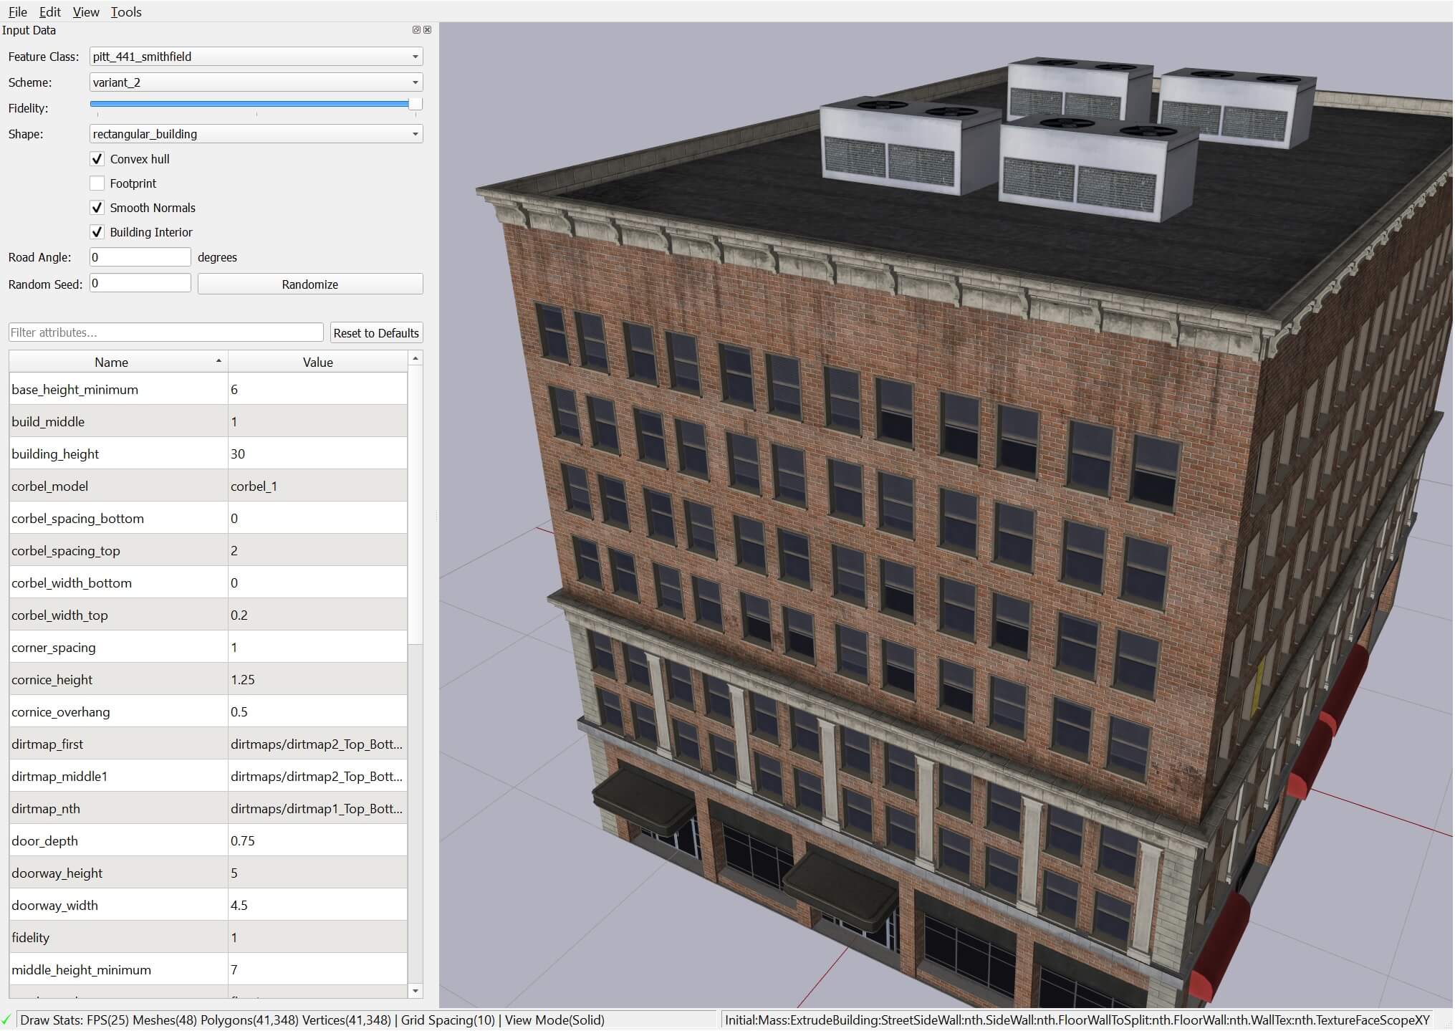Open the Feature Class dropdown
The image size is (1455, 1031).
click(x=256, y=57)
